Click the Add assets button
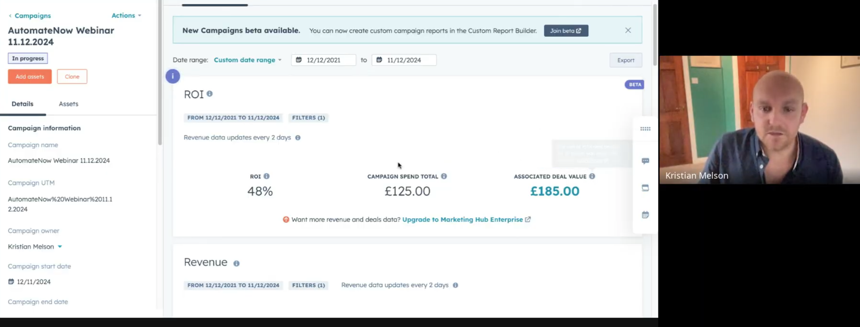Viewport: 860px width, 327px height. point(30,76)
